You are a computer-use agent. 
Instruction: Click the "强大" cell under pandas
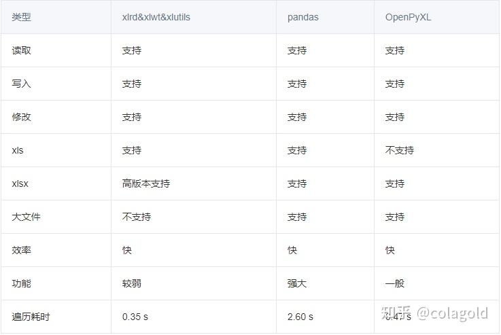click(x=296, y=283)
